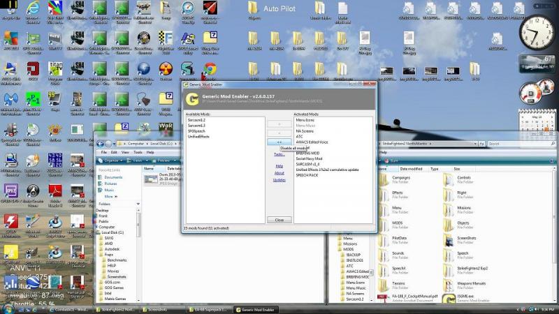Click the yellow Generic Mod Enabler logo

coord(193,99)
